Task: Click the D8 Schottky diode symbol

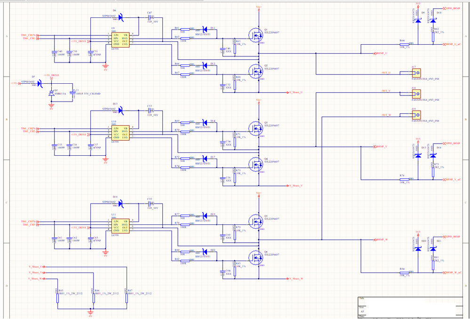Action: [121, 17]
